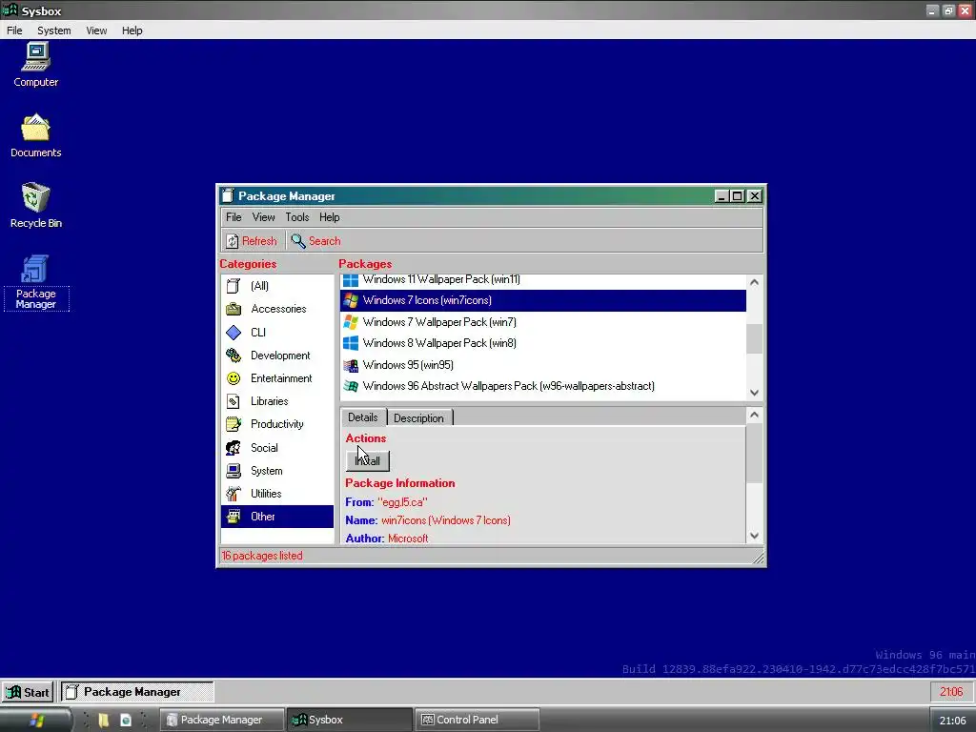The width and height of the screenshot is (976, 732).
Task: Maximize the Package Manager window
Action: click(738, 196)
